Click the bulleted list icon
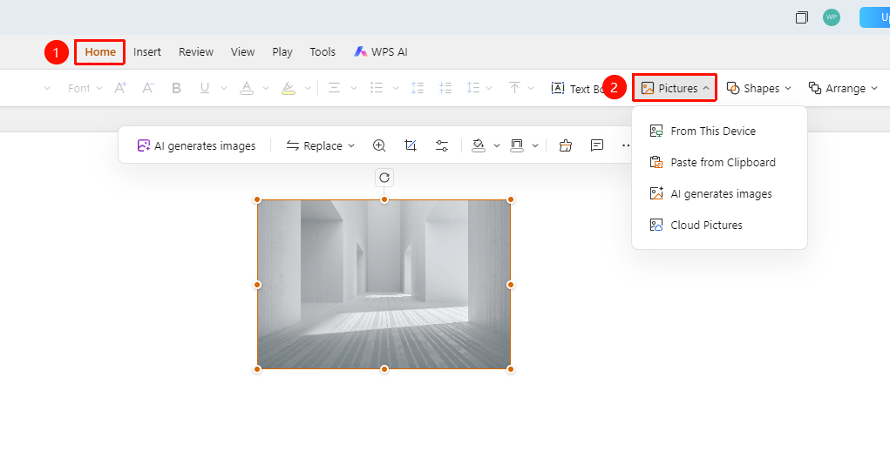 [x=377, y=88]
